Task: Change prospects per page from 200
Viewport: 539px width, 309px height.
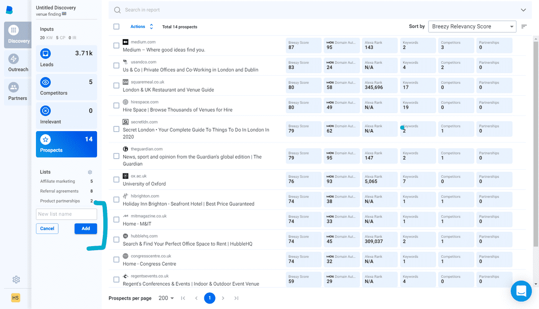Action: pyautogui.click(x=166, y=298)
